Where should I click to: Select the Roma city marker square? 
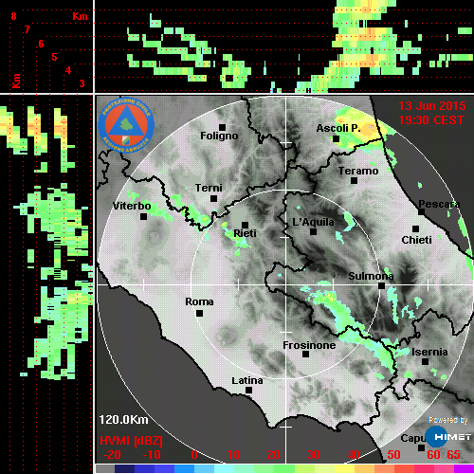click(199, 313)
